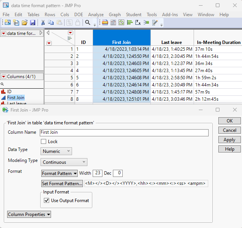Open the Column Properties dropdown

pos(29,214)
